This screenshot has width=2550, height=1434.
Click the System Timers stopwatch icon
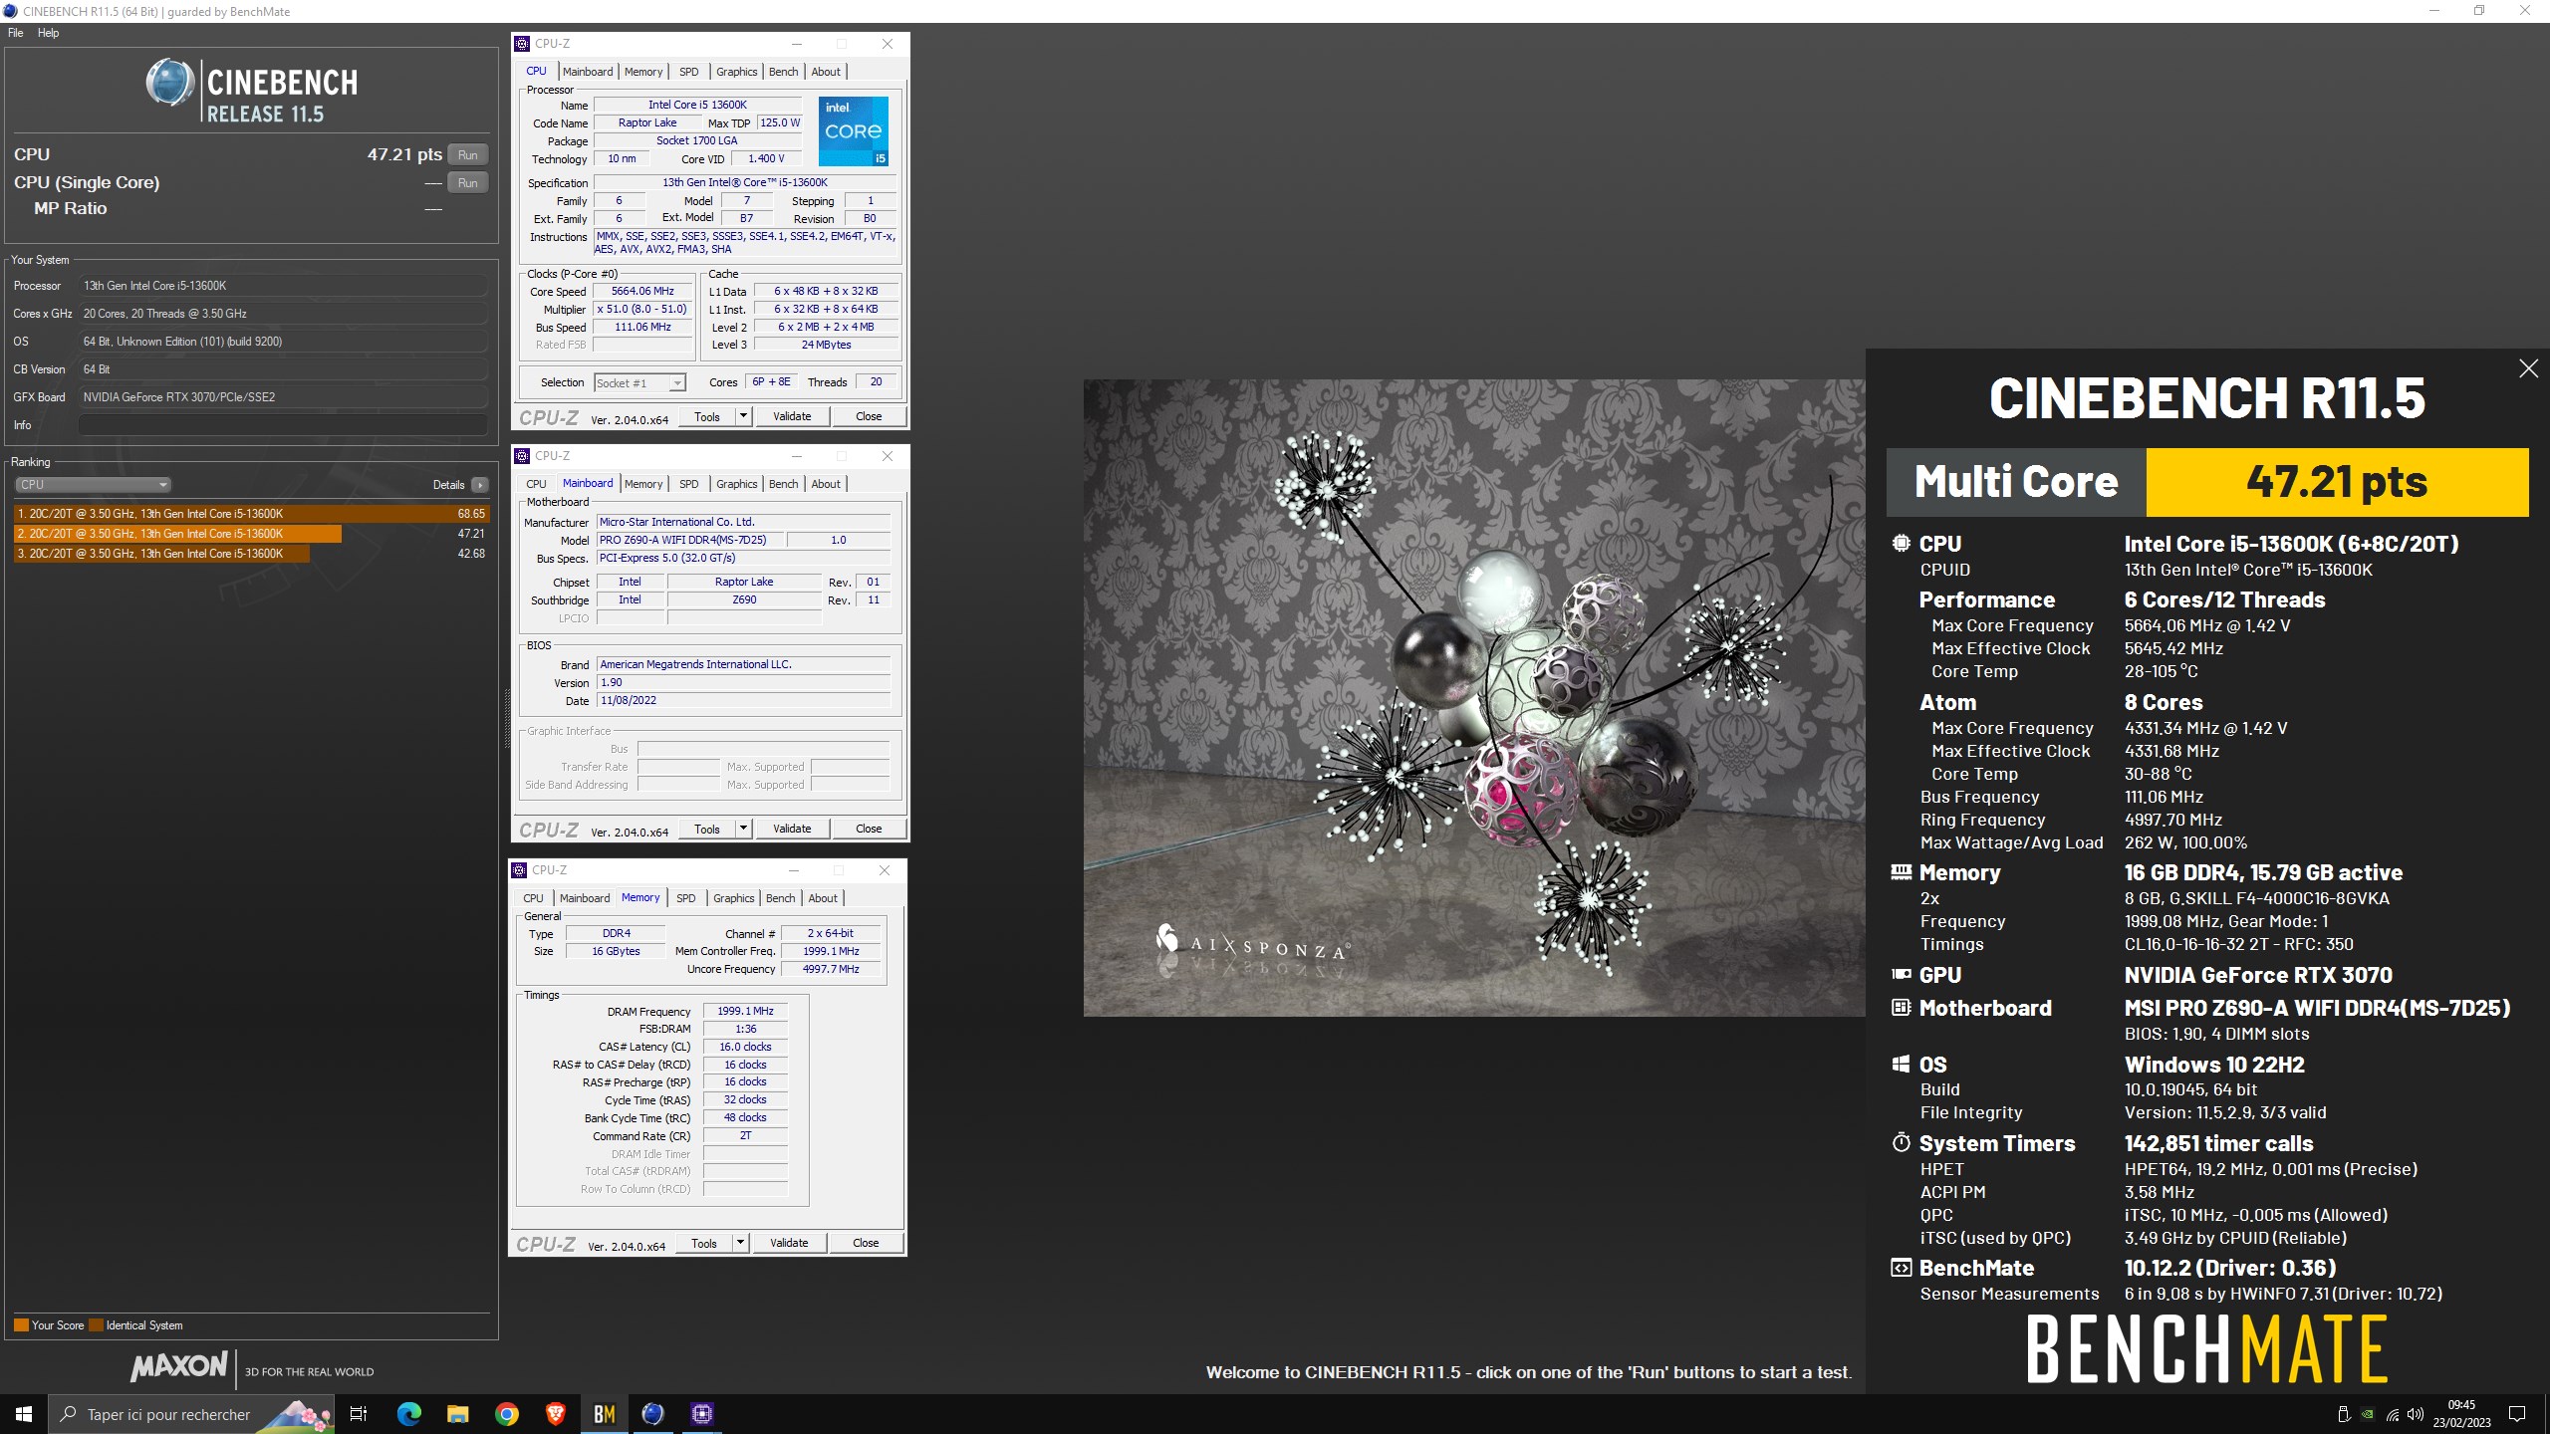click(1902, 1142)
